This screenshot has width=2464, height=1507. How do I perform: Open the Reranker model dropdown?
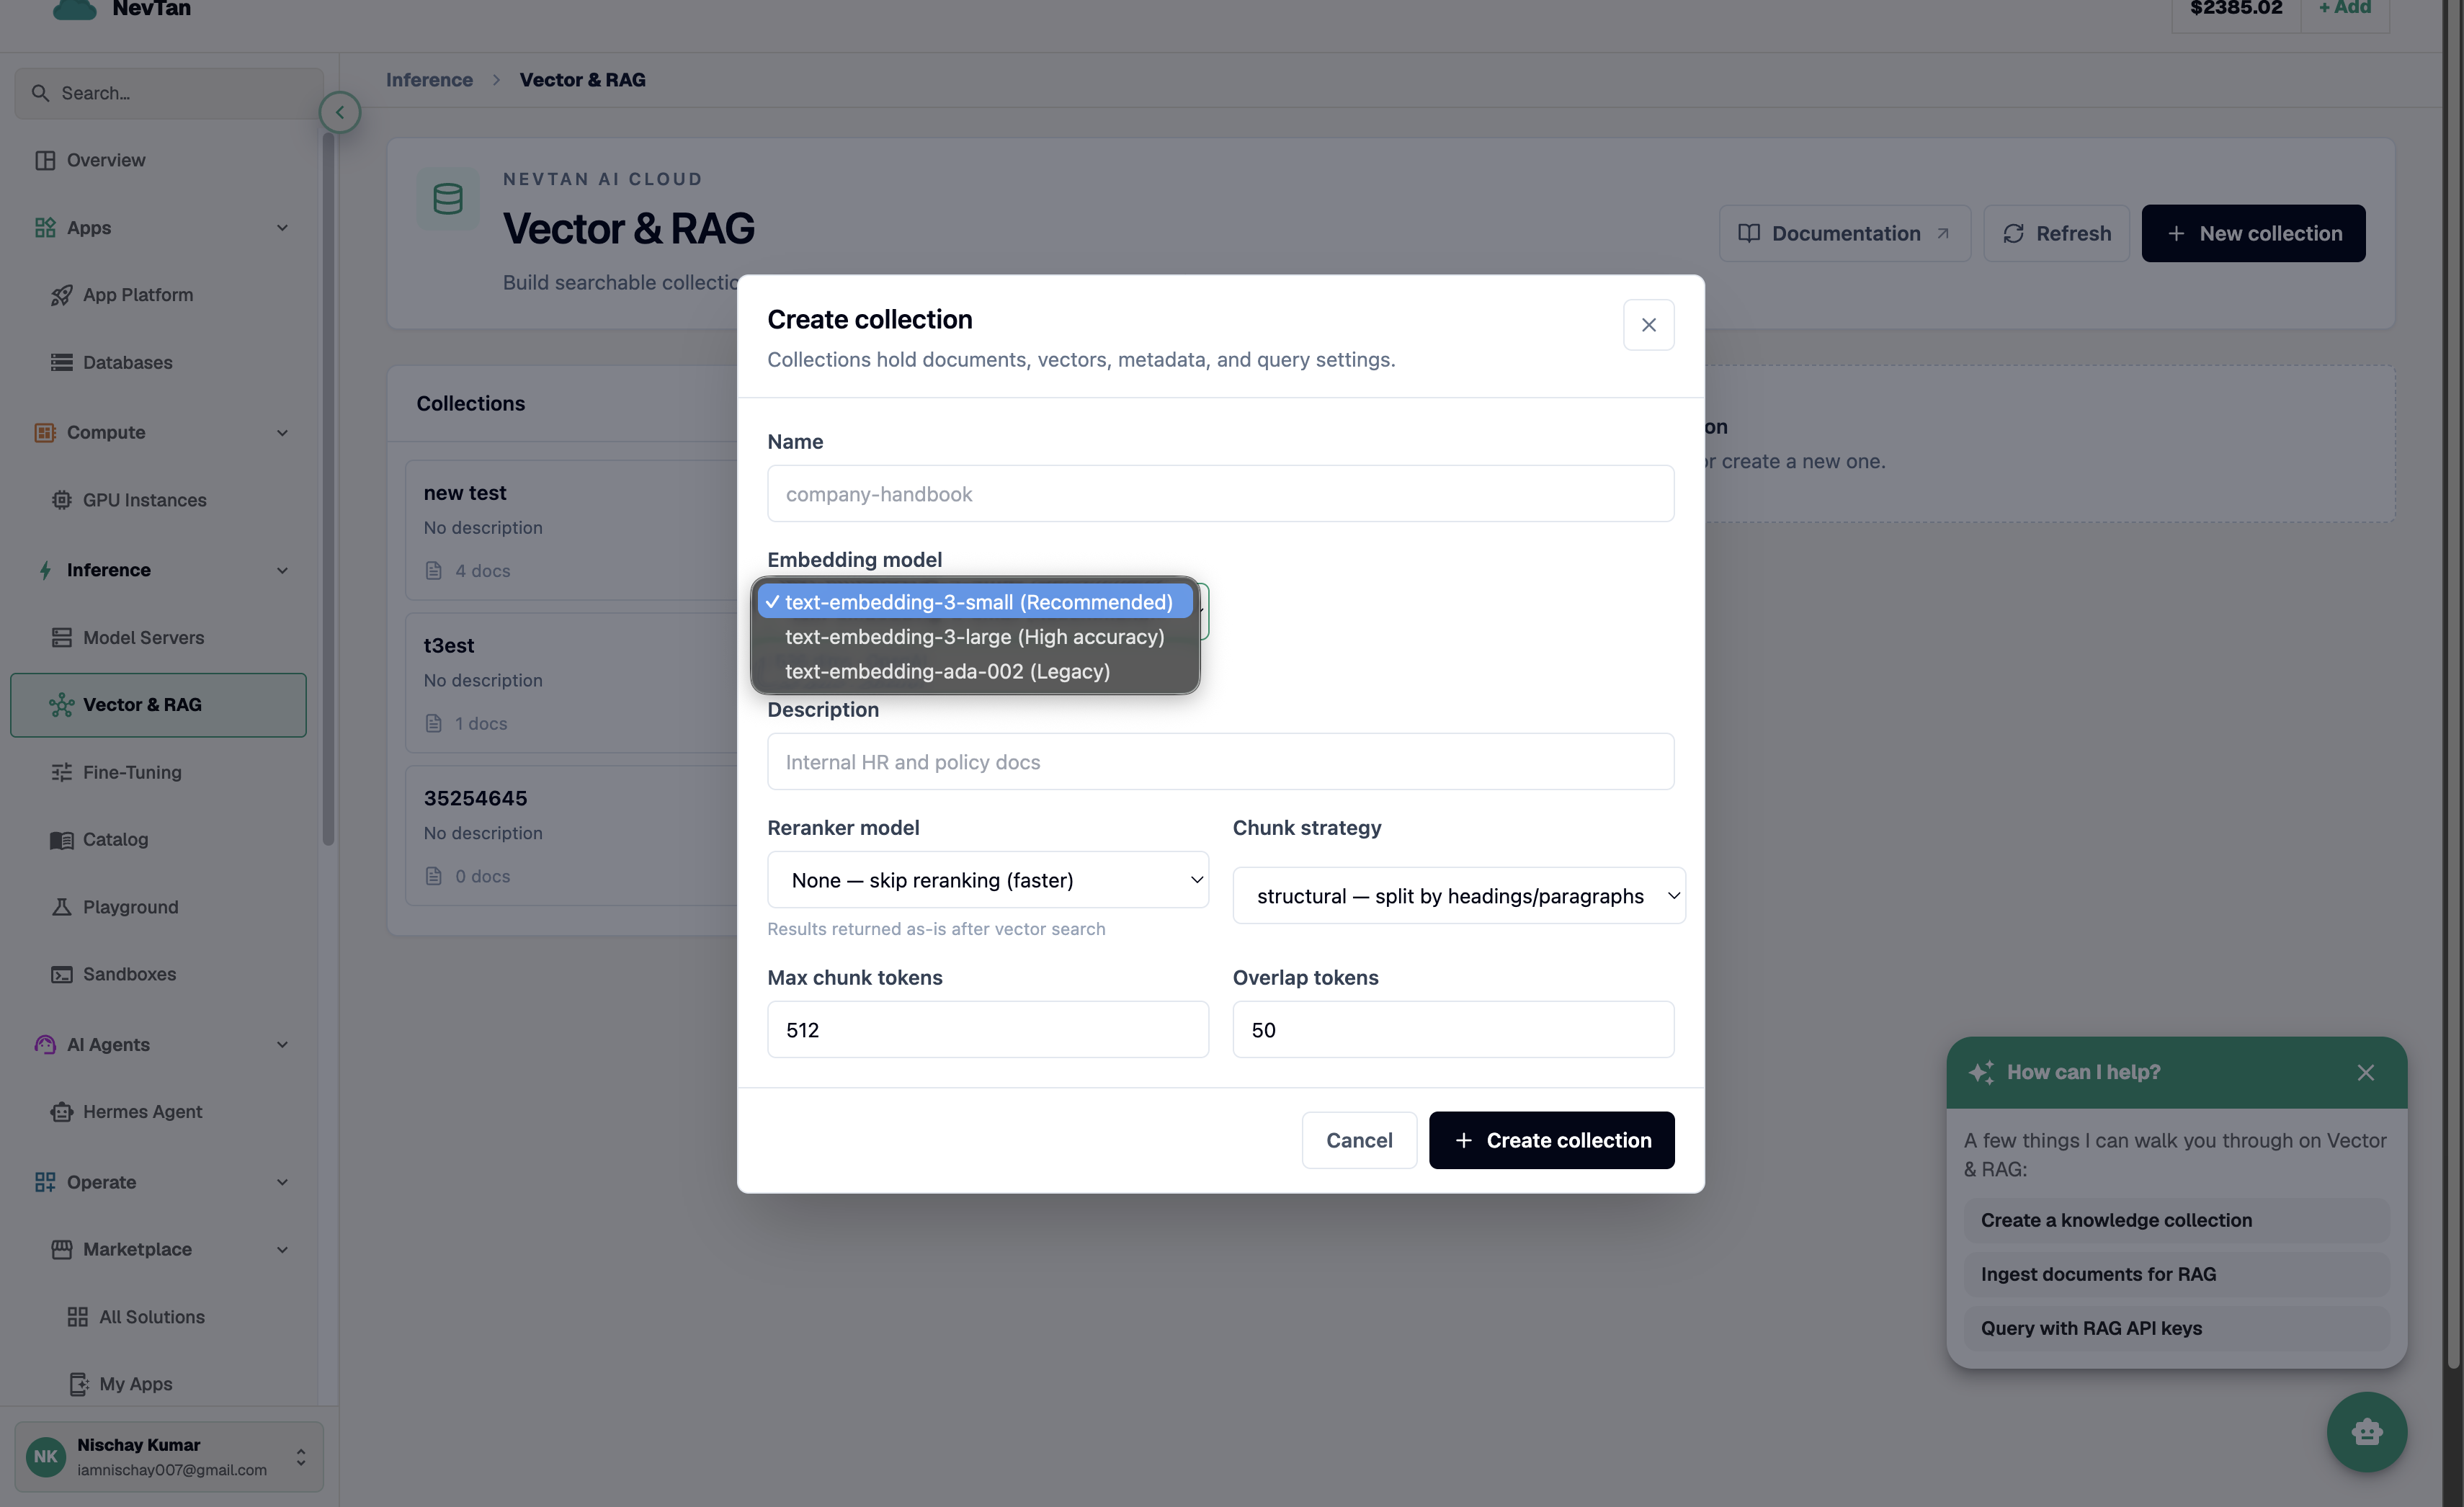(988, 880)
